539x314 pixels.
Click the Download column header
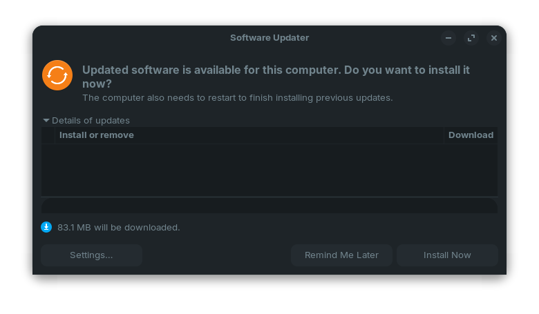(x=471, y=135)
